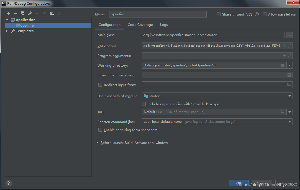Browse for the working directory folder
300x190 pixels.
283,65
